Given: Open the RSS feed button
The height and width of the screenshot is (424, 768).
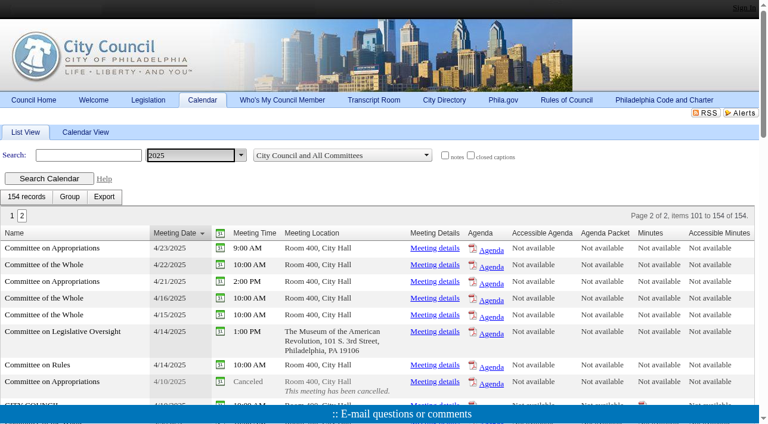Looking at the screenshot, I should pos(706,113).
